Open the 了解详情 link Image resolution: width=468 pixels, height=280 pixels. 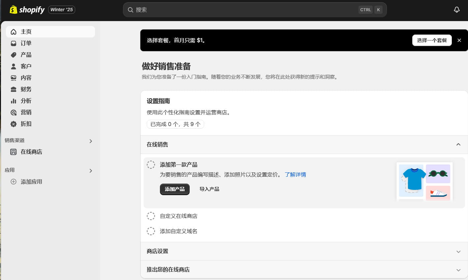pos(295,174)
